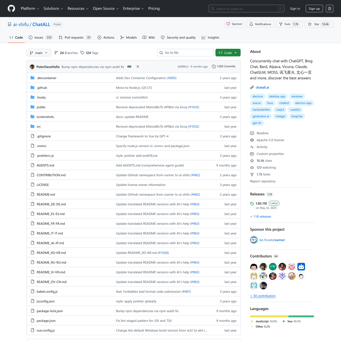Open the #1032 link in public row
Screen dimensions: 341x341
click(x=194, y=107)
